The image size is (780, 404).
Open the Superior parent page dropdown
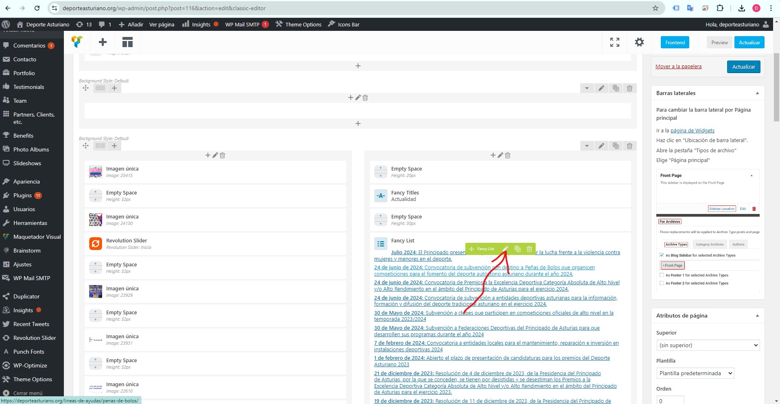tap(708, 345)
